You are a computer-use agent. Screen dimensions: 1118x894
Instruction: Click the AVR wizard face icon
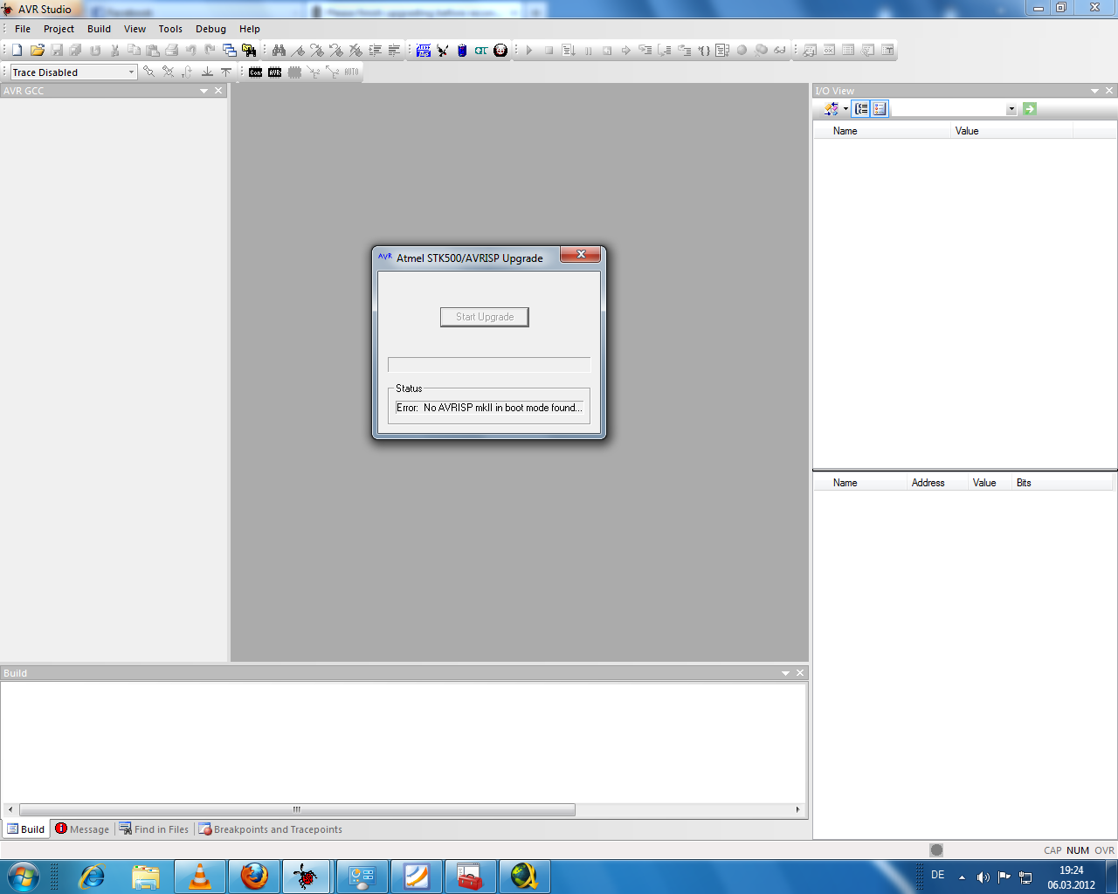tap(500, 51)
